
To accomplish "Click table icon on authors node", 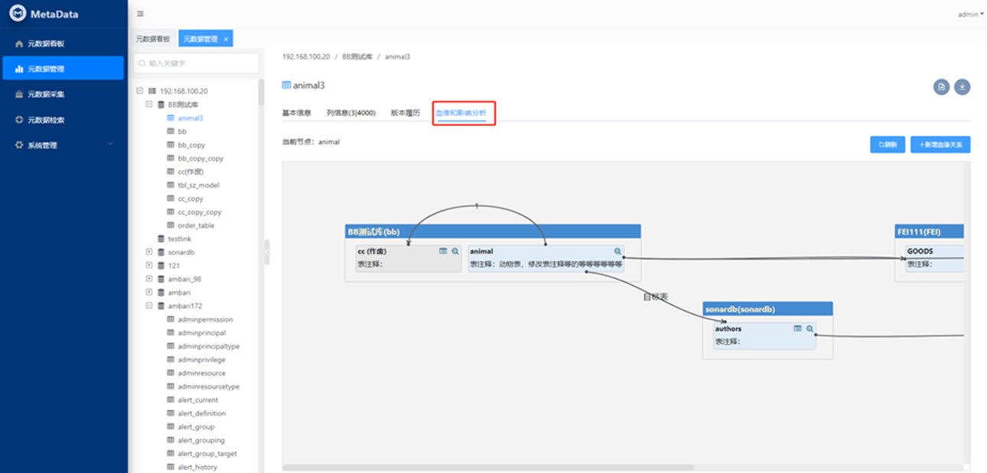I will click(x=797, y=329).
